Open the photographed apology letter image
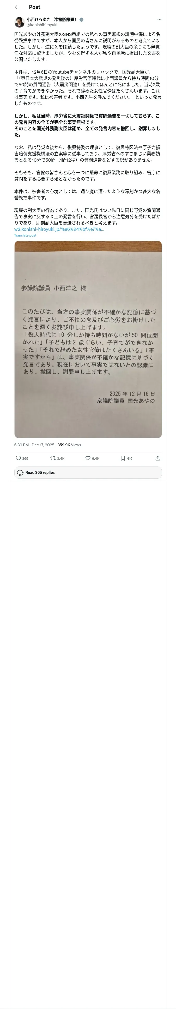176x1009 pixels. coord(88,339)
